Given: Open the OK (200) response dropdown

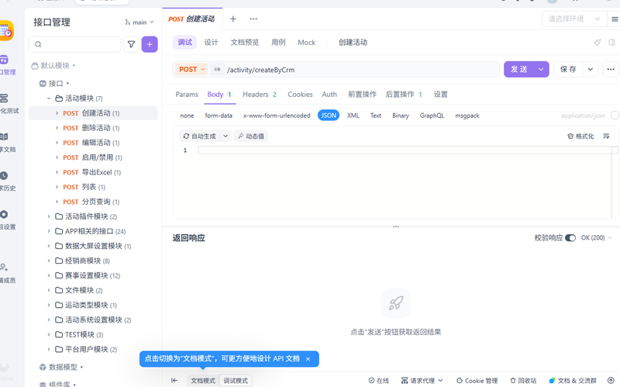Looking at the screenshot, I should 596,238.
